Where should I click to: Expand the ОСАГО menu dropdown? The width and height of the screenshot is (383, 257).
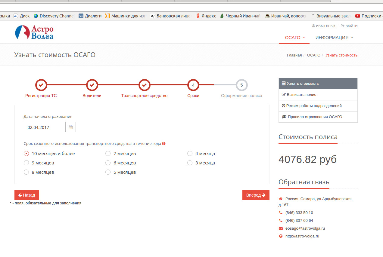coord(295,38)
